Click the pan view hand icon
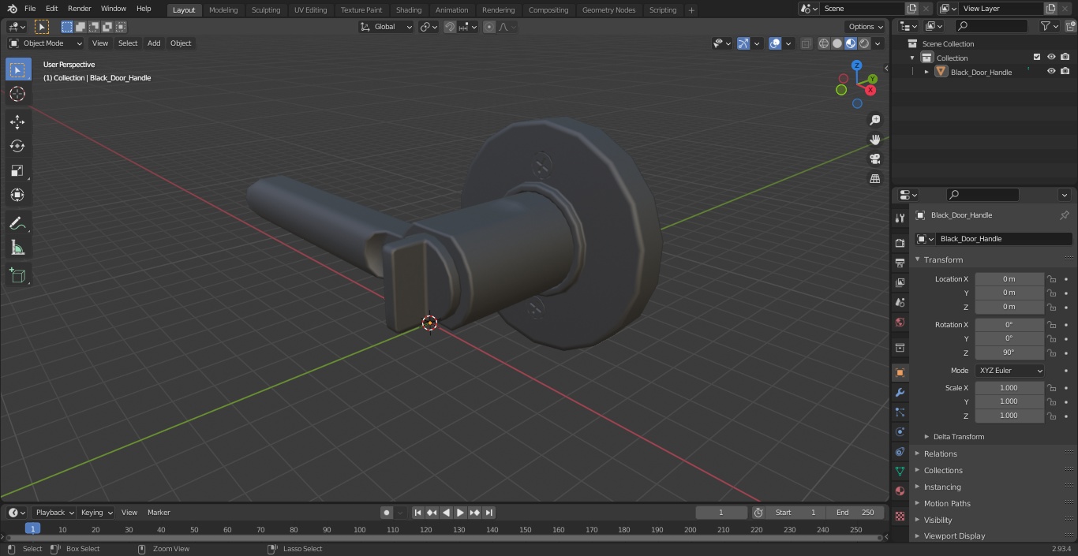Image resolution: width=1078 pixels, height=556 pixels. [x=874, y=140]
